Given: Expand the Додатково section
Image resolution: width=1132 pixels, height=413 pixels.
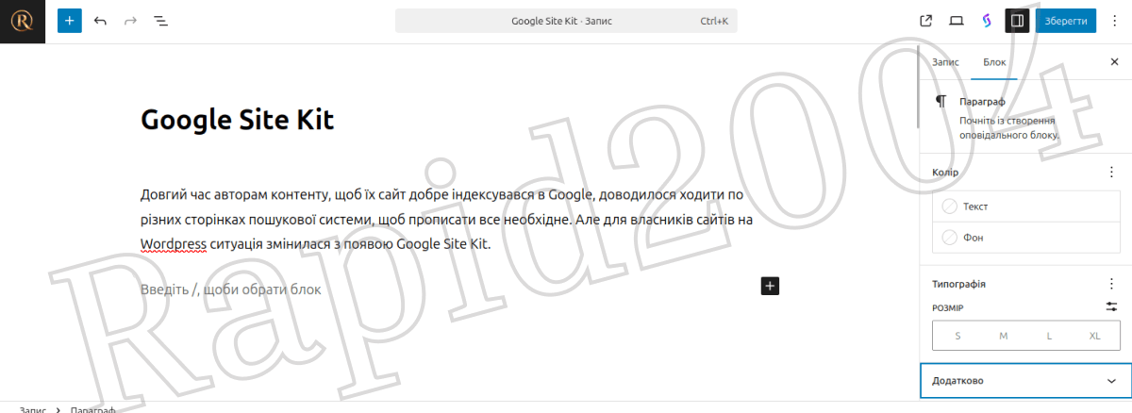Looking at the screenshot, I should [1025, 381].
